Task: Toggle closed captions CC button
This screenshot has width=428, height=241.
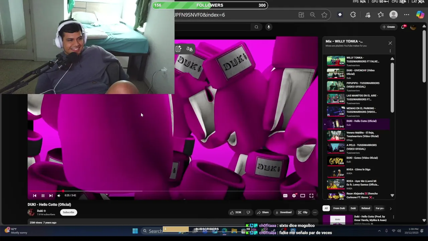Action: coord(285,196)
